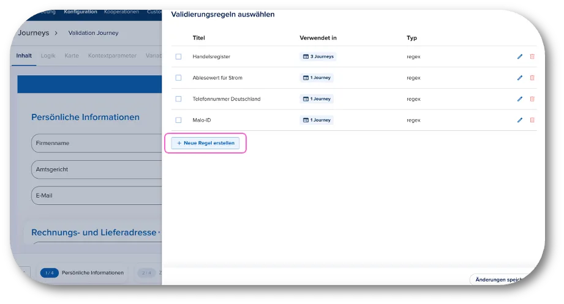This screenshot has width=564, height=304.
Task: Go to Journeys breadcrumb
Action: click(x=34, y=32)
